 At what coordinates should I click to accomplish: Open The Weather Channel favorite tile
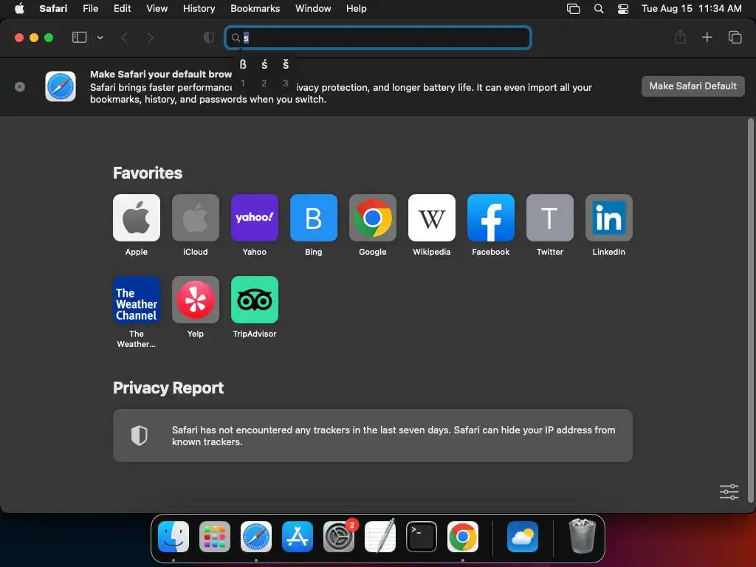[137, 300]
